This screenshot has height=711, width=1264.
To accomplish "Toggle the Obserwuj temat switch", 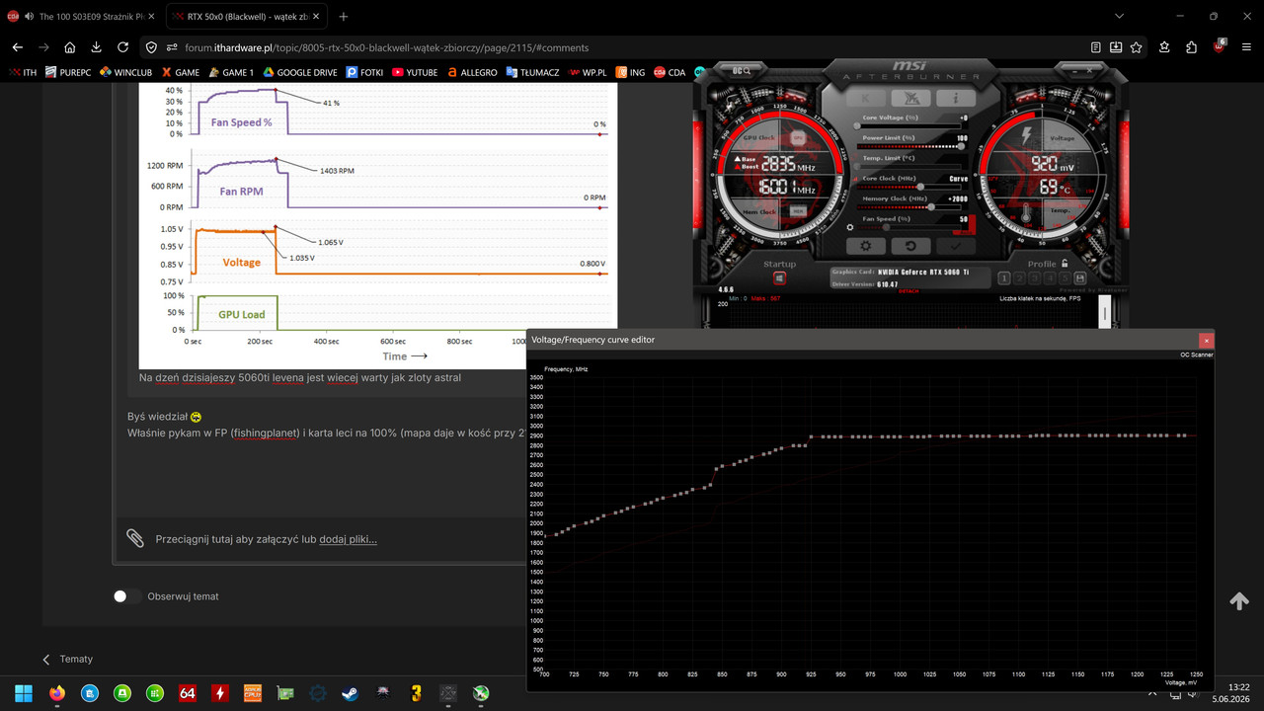I will [126, 596].
